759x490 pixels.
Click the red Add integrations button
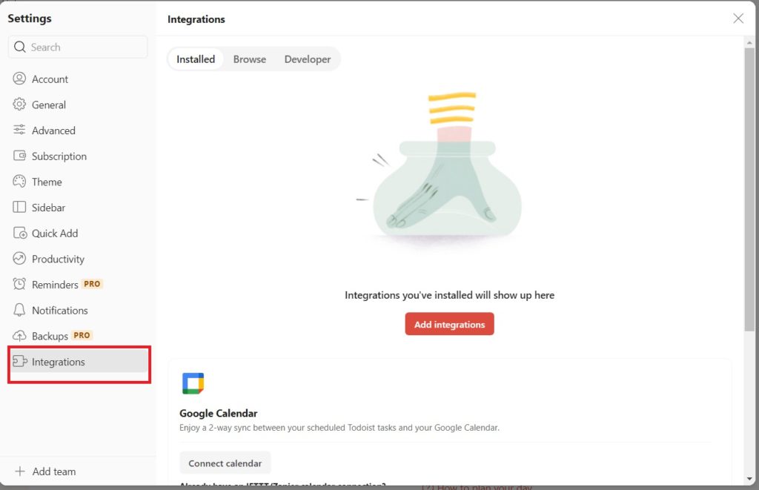tap(449, 324)
